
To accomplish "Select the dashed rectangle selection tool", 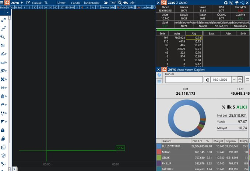I will click(x=3, y=147).
